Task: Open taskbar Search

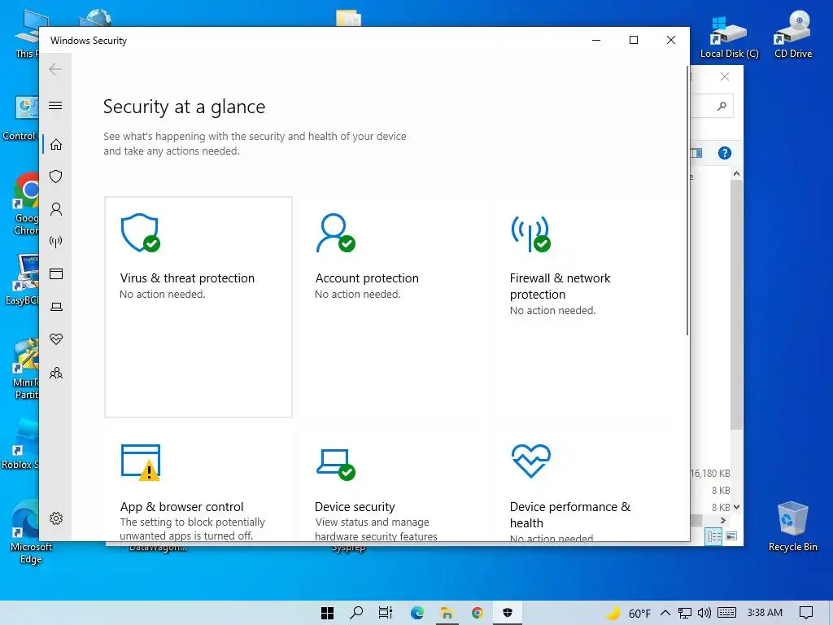Action: (356, 613)
